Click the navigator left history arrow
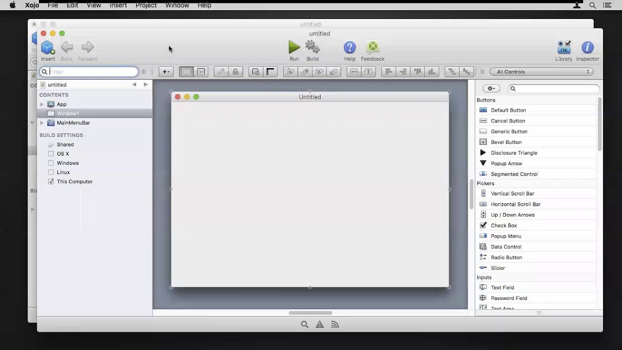Image resolution: width=622 pixels, height=350 pixels. pyautogui.click(x=135, y=85)
